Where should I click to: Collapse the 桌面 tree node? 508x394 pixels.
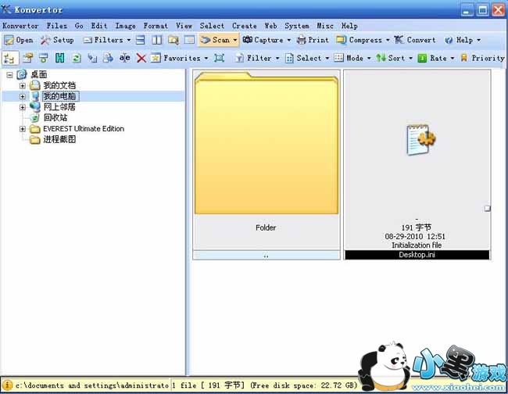pos(9,75)
